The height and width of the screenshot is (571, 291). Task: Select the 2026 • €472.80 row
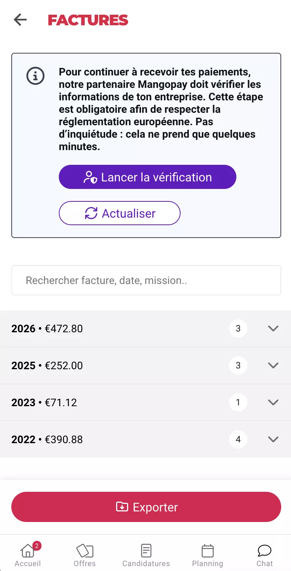pos(145,328)
